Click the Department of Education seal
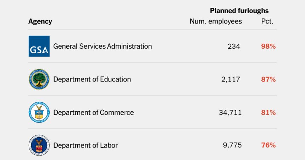305x160 pixels. (x=39, y=79)
